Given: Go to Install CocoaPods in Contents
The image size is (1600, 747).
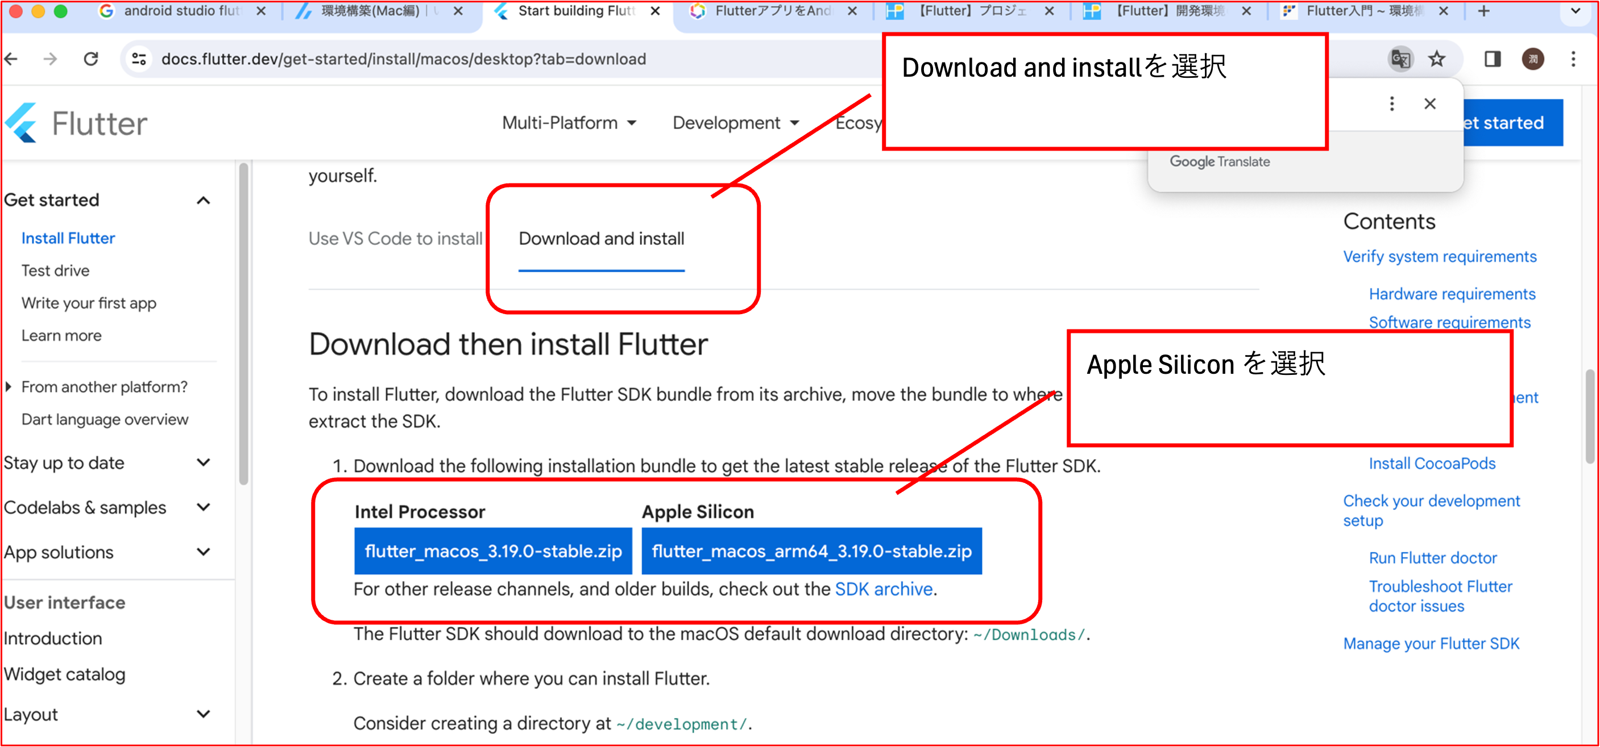Looking at the screenshot, I should pos(1432,464).
